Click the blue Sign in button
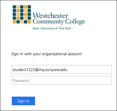The image size is (117, 111). [23, 101]
